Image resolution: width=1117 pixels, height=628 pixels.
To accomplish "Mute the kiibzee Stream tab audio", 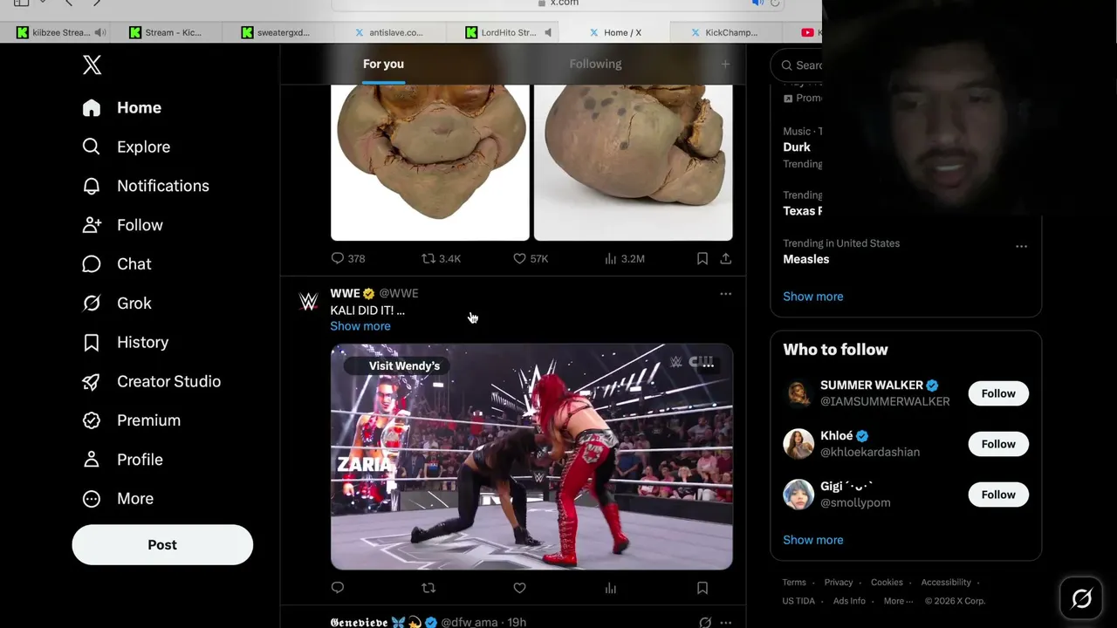I will click(x=100, y=32).
